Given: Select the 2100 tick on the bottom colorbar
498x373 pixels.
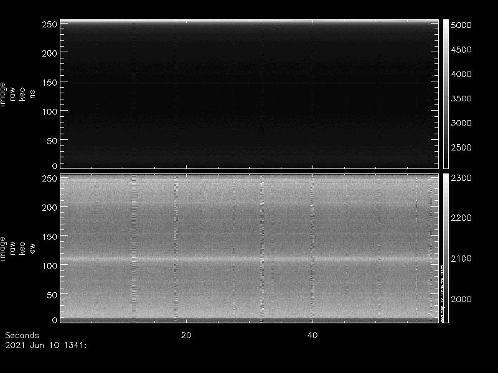Looking at the screenshot, I should (x=461, y=259).
